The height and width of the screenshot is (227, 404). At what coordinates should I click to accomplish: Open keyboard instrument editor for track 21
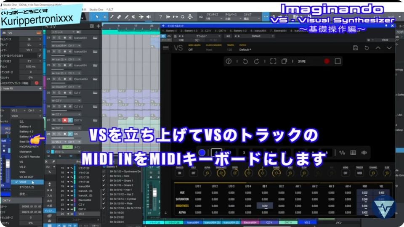tap(95, 38)
